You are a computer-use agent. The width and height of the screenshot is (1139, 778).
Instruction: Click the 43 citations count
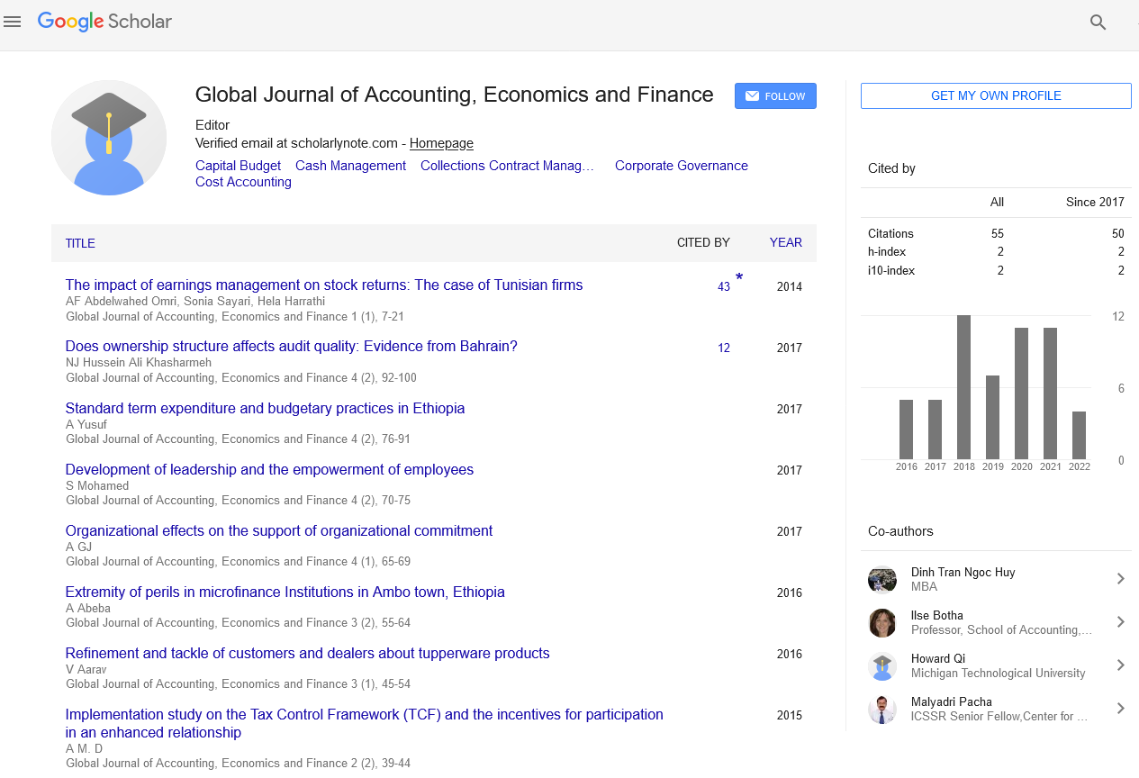(x=724, y=286)
